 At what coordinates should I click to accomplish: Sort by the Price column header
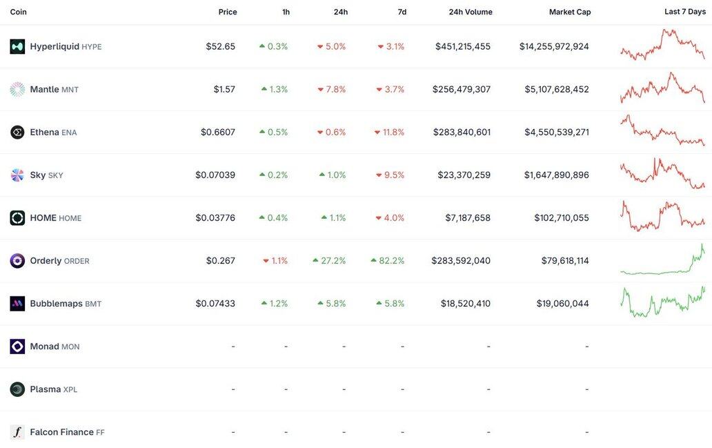228,12
